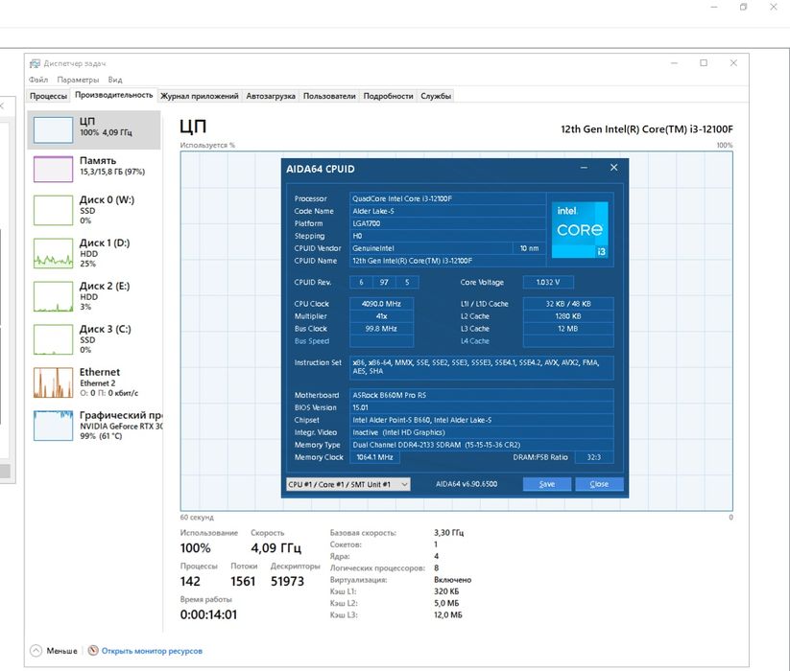790x671 pixels.
Task: Restore down the background window
Action: tap(743, 7)
